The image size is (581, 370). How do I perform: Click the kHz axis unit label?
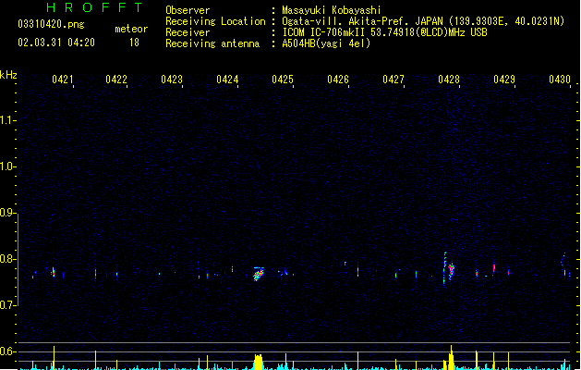tap(8, 75)
